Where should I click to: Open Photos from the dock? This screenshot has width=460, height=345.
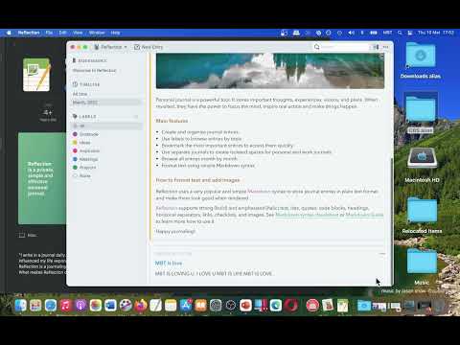point(96,306)
